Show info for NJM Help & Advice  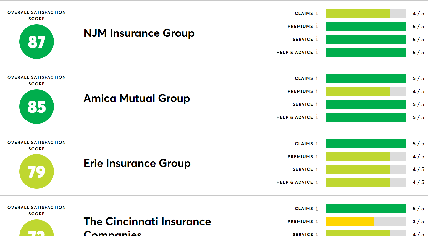(x=317, y=52)
